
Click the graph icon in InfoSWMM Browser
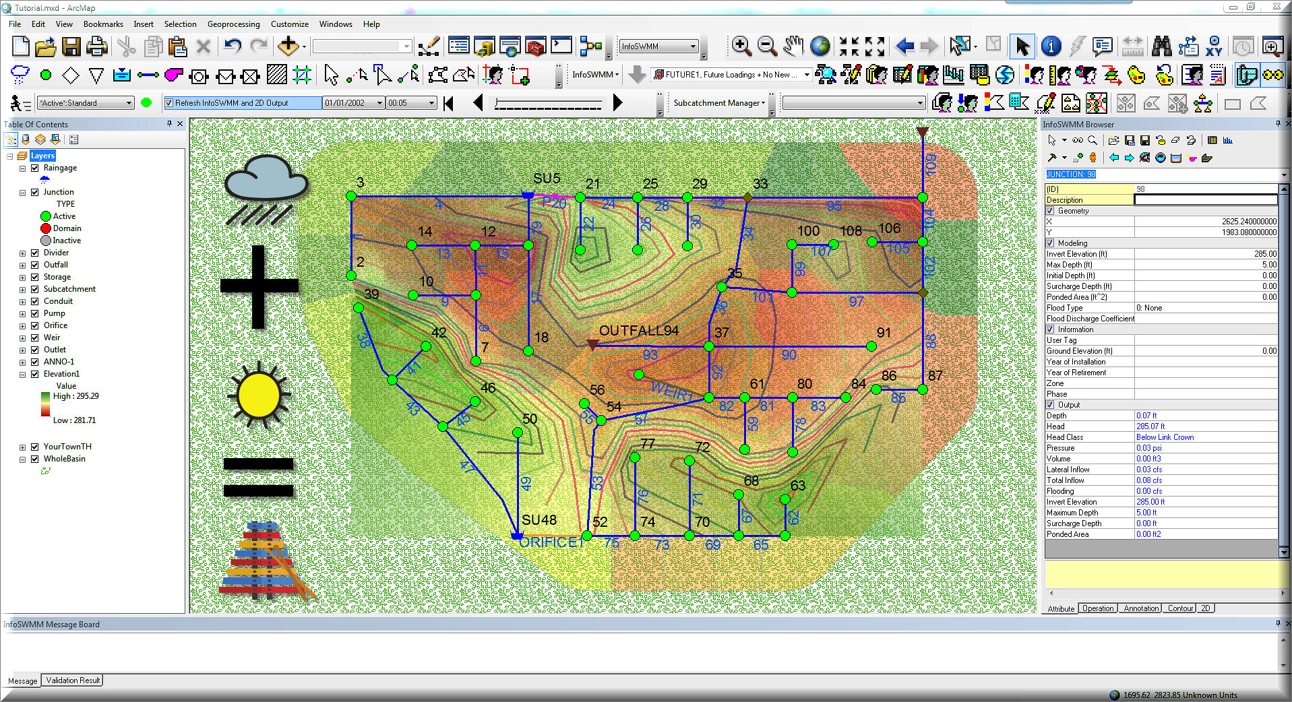click(1227, 140)
